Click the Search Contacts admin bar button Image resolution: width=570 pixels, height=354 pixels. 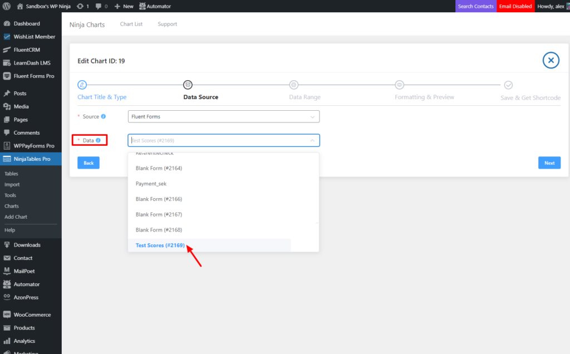[475, 6]
